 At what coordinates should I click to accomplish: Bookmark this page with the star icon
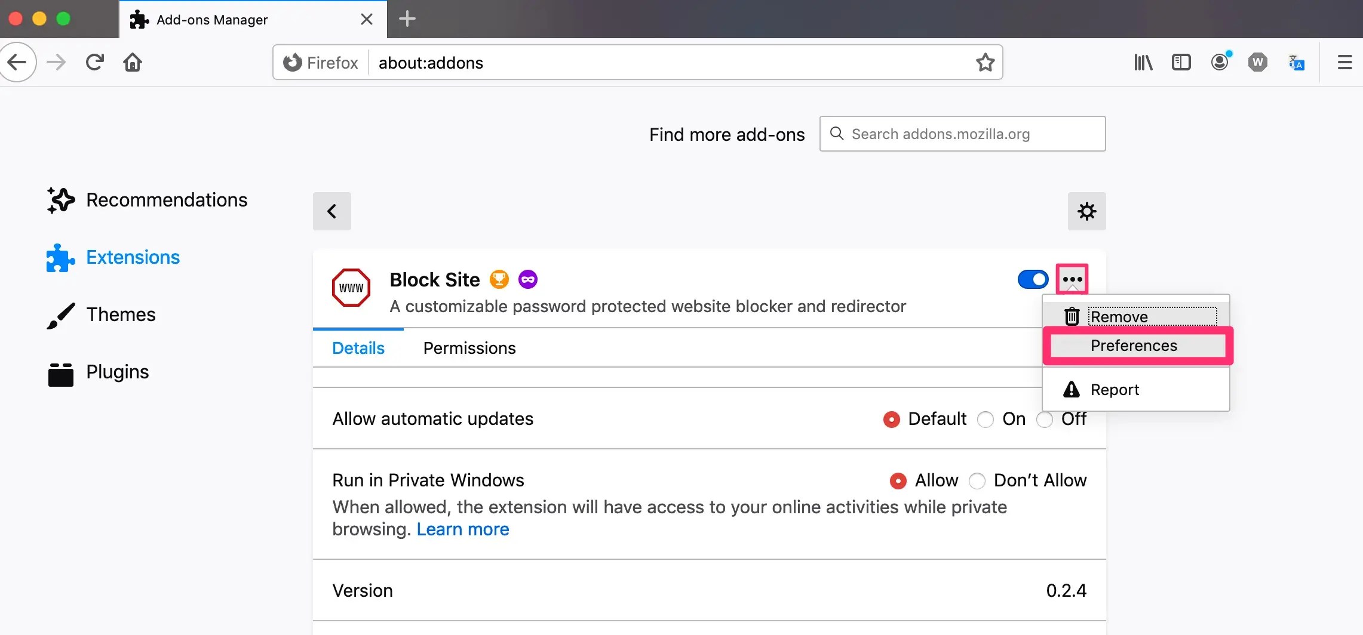pos(985,62)
